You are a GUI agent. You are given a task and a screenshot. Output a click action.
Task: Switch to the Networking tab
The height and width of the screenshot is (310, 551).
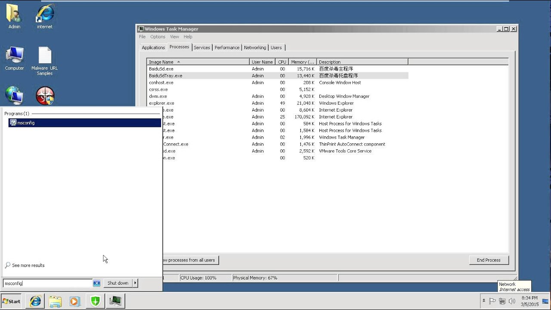255,47
